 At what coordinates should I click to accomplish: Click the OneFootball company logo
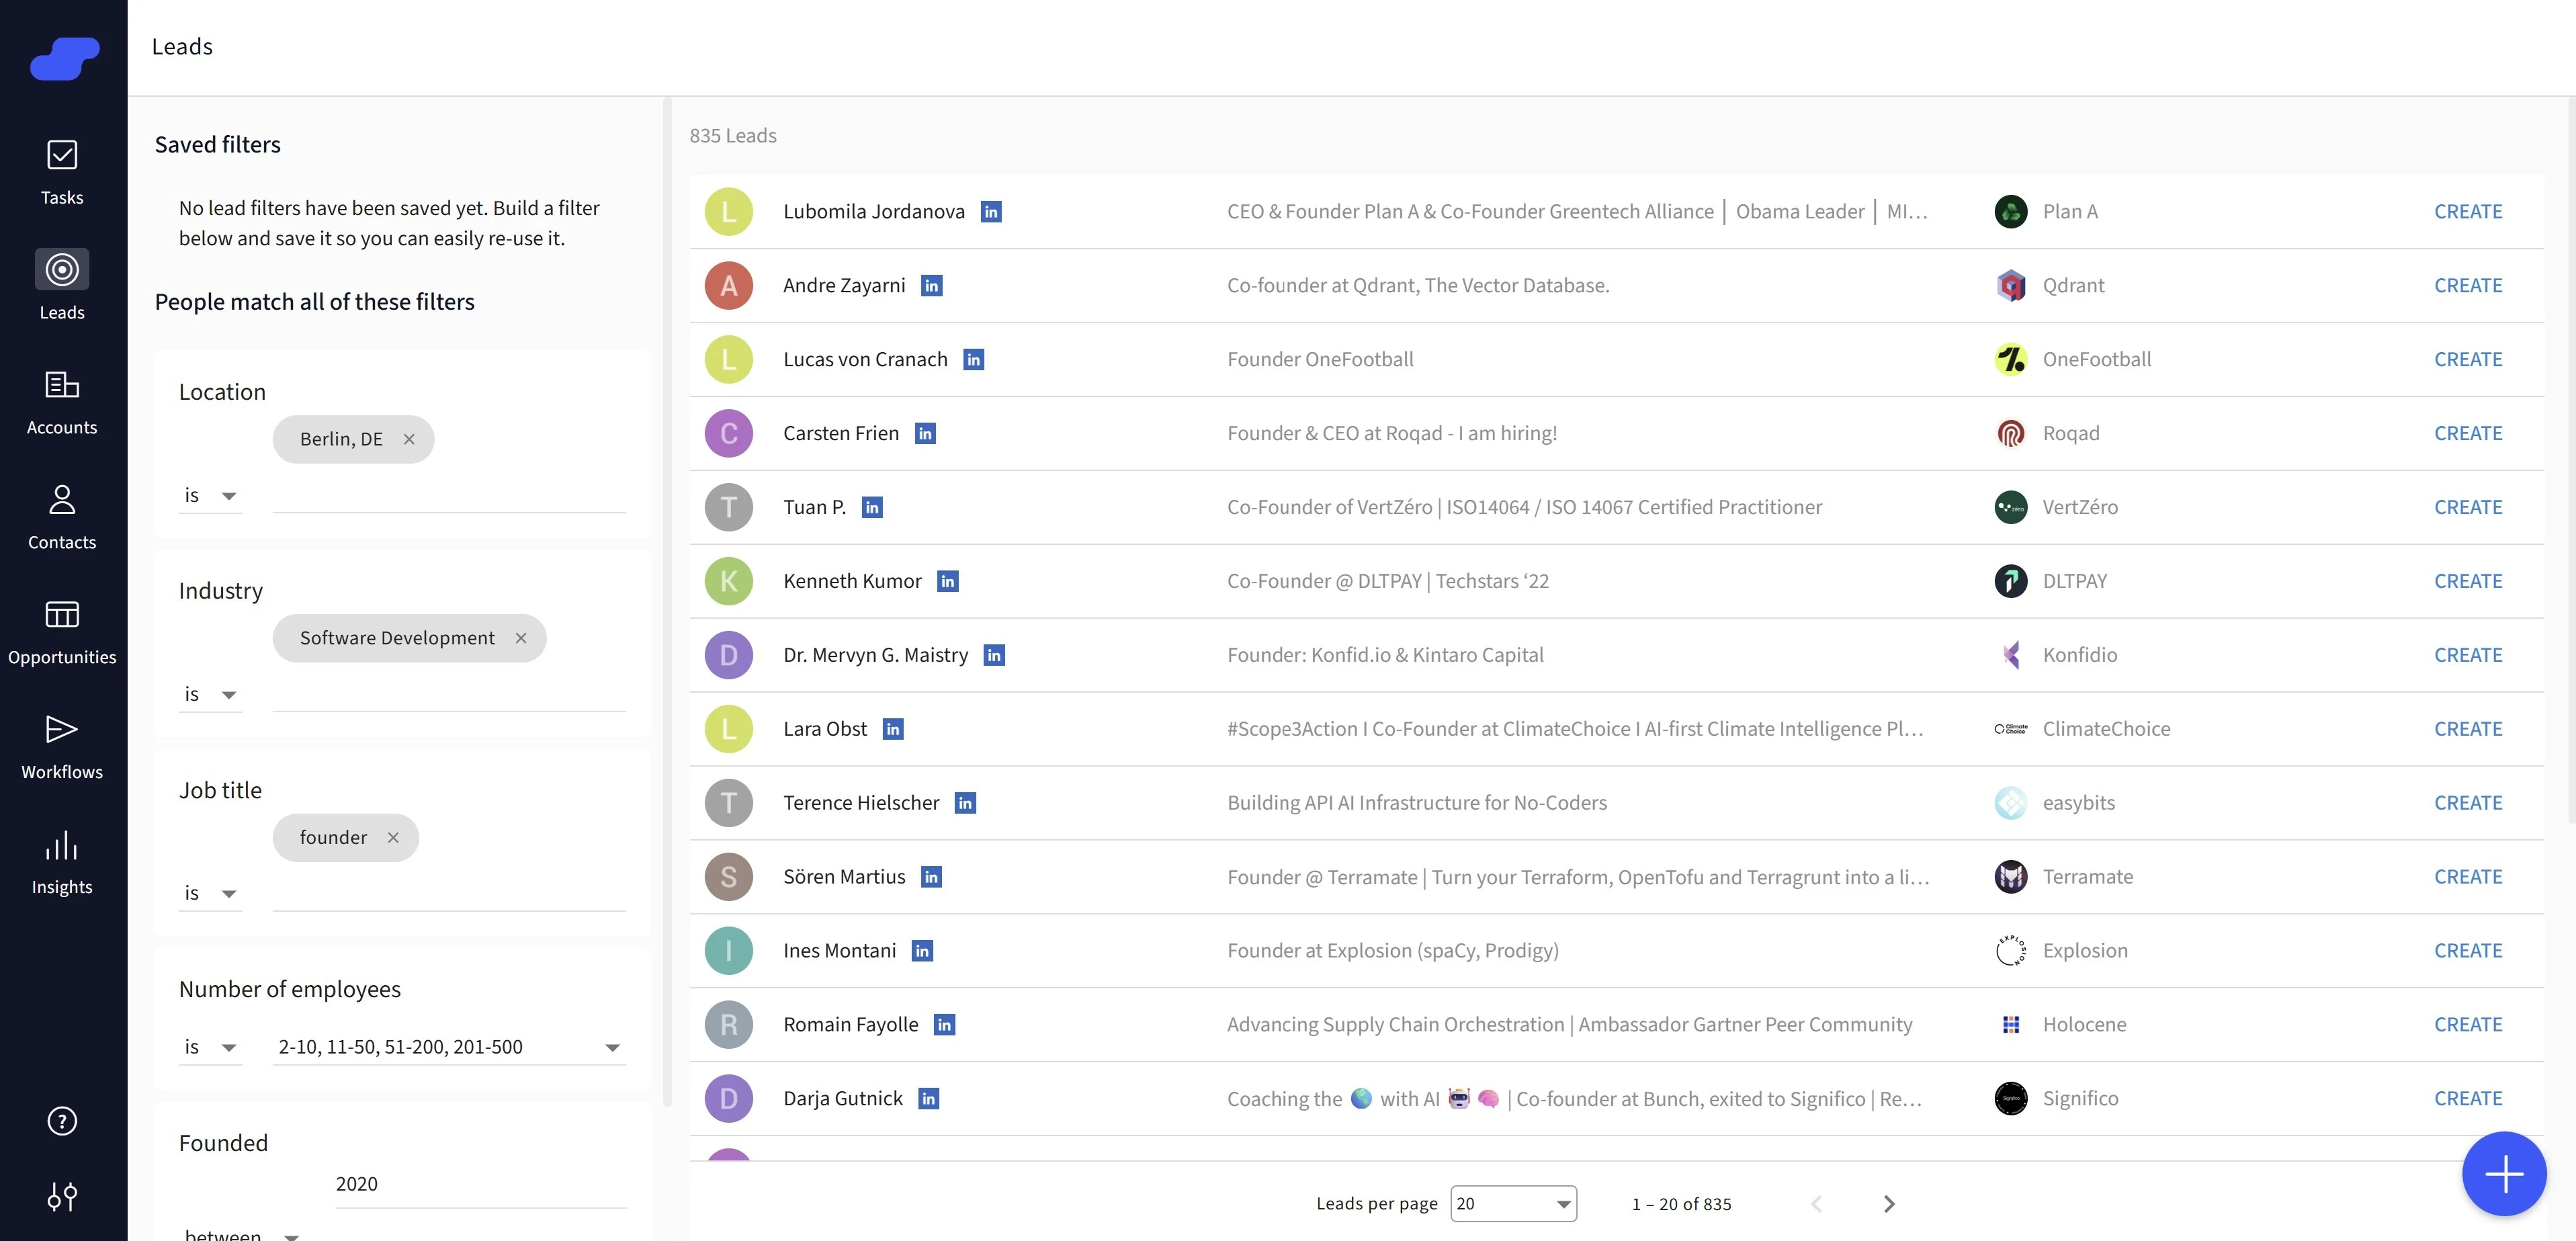point(2010,360)
